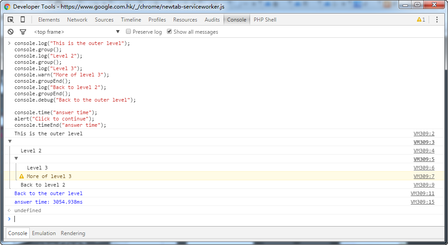Select the drawer Console tab

pos(18,233)
